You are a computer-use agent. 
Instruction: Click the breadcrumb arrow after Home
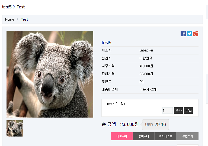pos(17,19)
